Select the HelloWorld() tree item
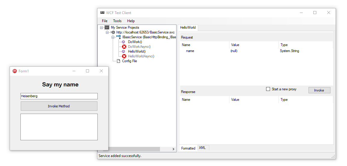The height and width of the screenshot is (166, 347). (x=137, y=51)
